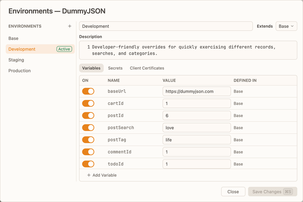Click the Close button

point(233,191)
